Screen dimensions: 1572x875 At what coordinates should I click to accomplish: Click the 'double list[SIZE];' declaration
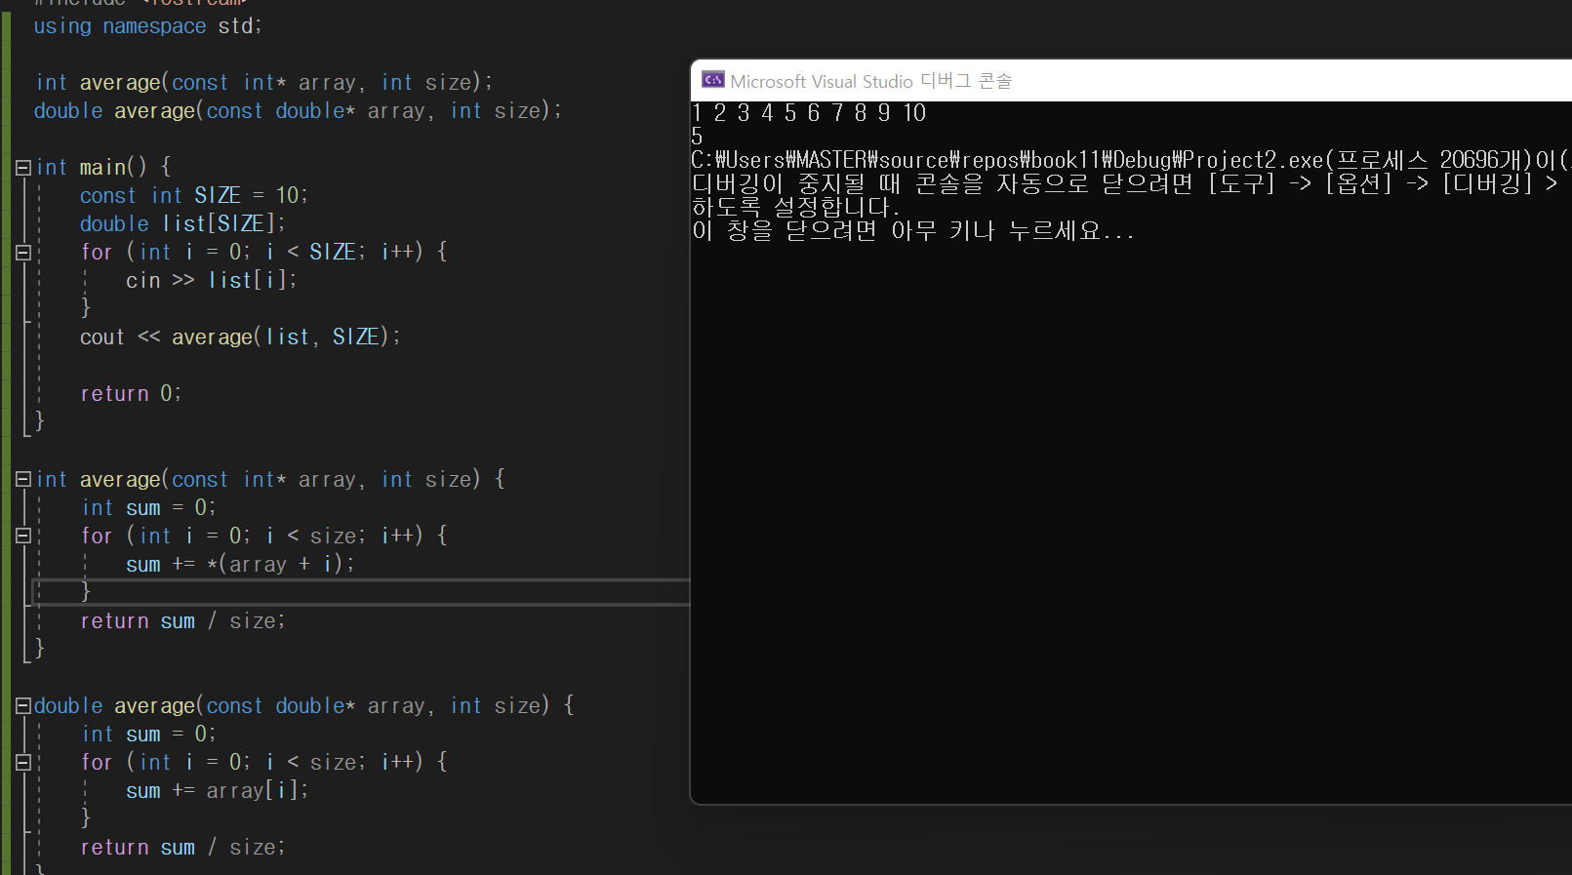pos(182,223)
